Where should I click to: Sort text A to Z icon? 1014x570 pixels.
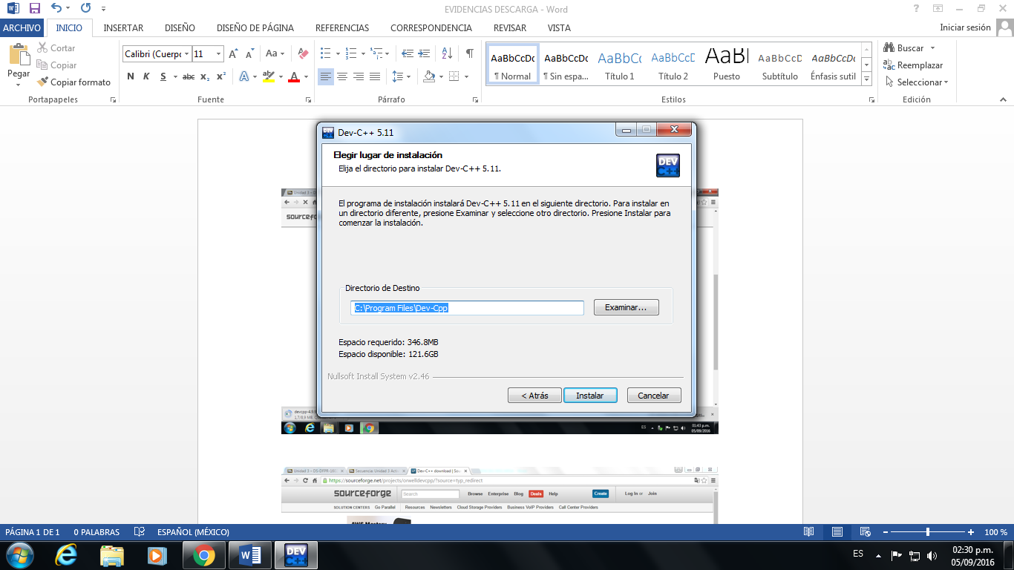point(447,53)
